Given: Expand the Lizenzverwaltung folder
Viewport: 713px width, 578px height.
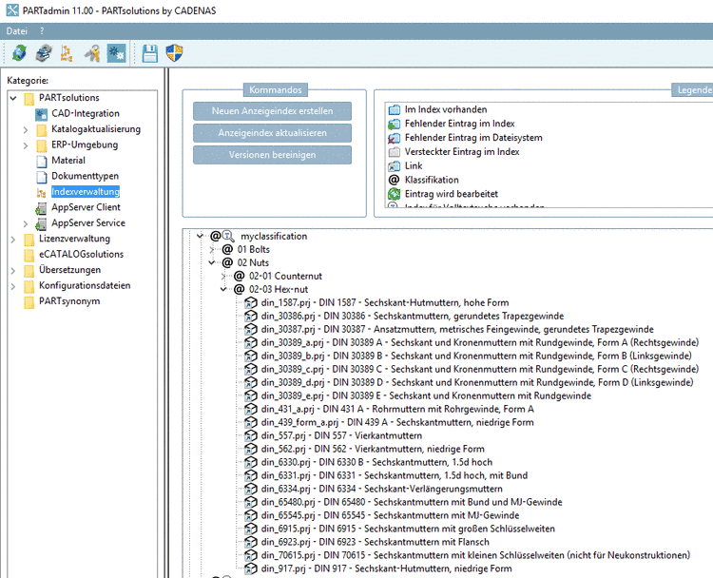Looking at the screenshot, I should pos(13,239).
